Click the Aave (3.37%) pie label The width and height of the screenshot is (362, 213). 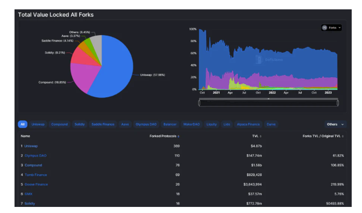pyautogui.click(x=71, y=36)
